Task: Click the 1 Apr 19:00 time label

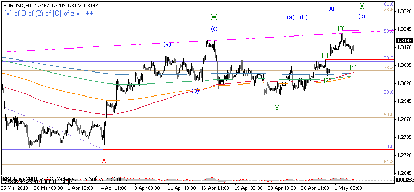Action: click(80, 188)
